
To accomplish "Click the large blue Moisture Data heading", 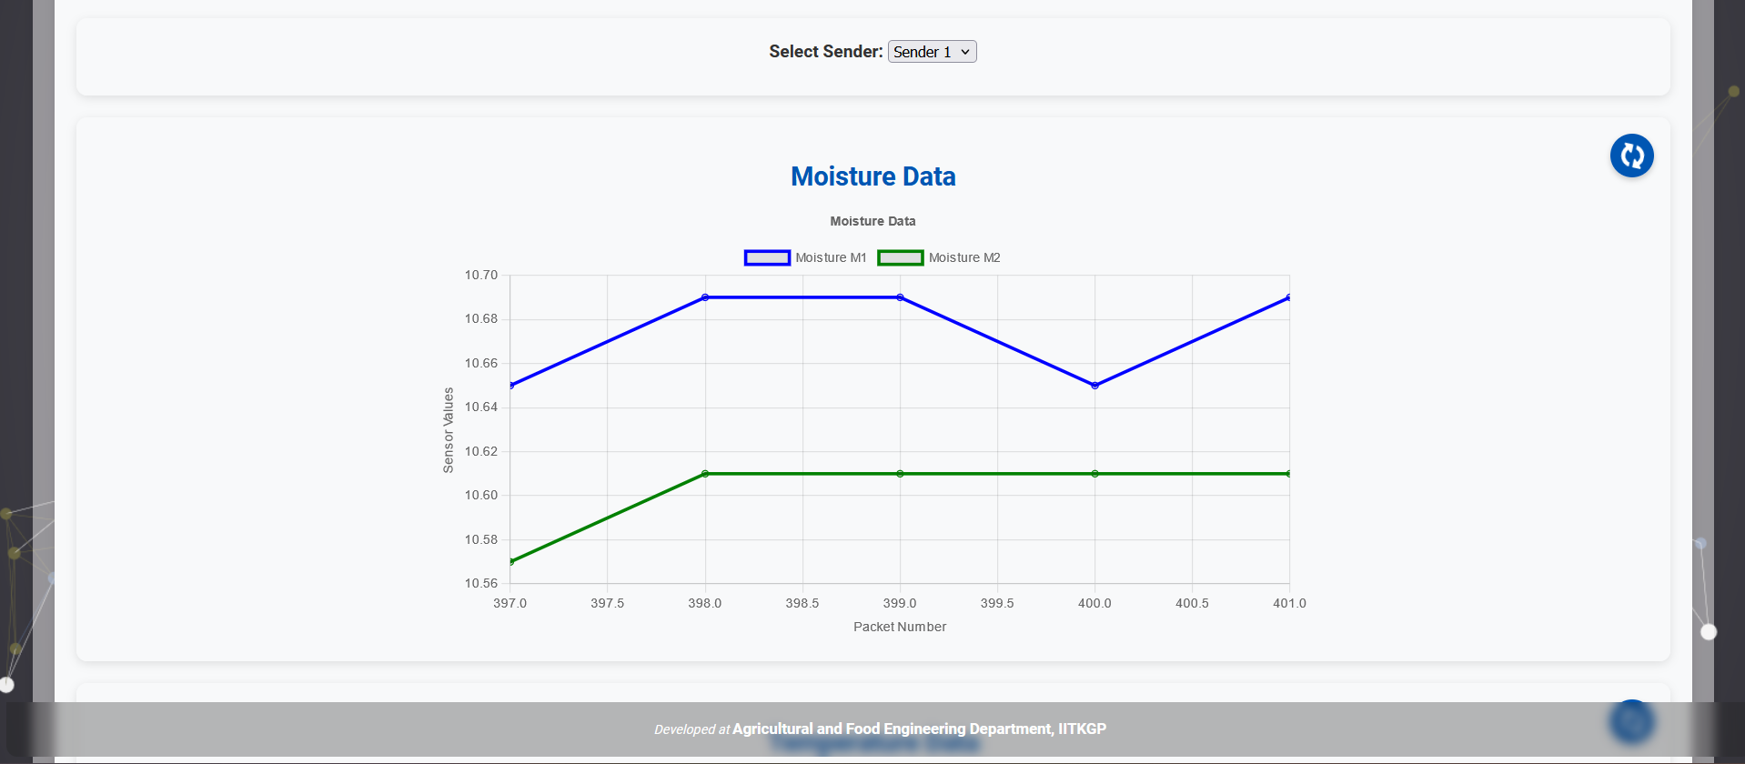I will (872, 176).
